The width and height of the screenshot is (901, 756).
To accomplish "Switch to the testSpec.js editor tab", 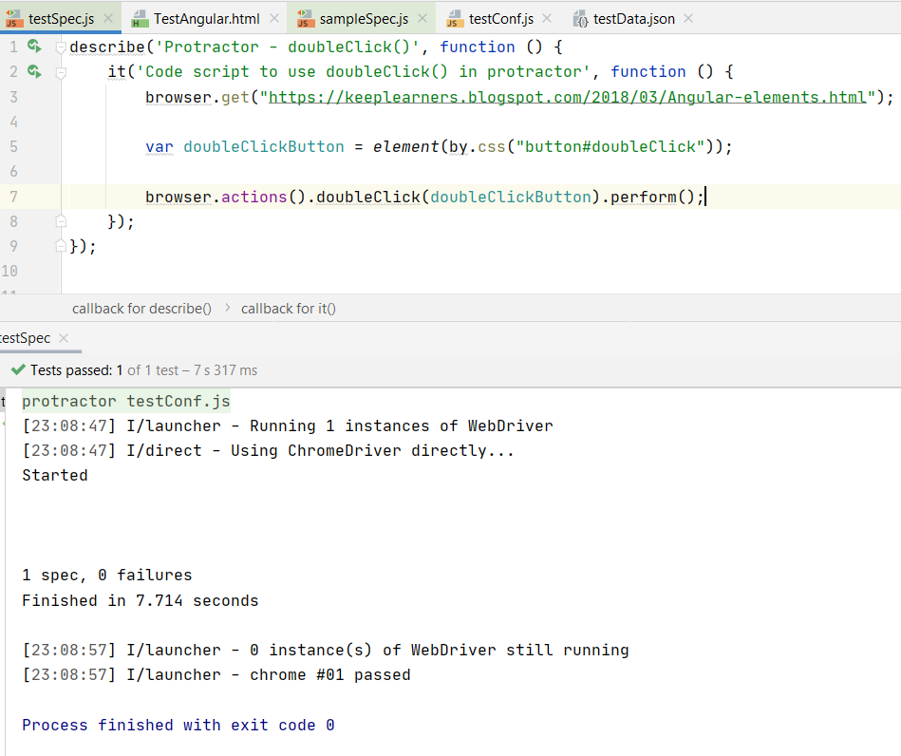I will [61, 18].
